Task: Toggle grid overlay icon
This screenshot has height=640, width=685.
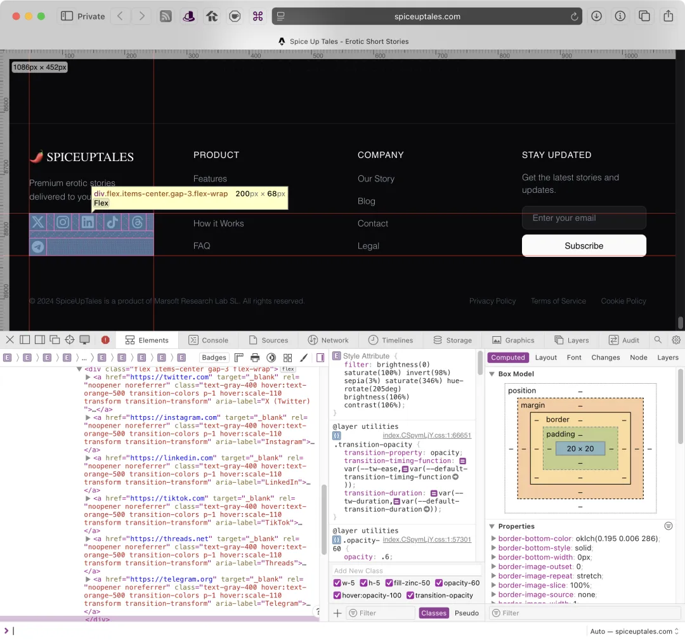Action: tap(287, 358)
